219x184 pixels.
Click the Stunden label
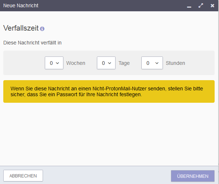175,63
